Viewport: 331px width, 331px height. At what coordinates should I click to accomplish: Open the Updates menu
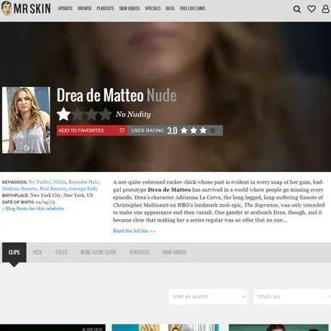tap(65, 9)
